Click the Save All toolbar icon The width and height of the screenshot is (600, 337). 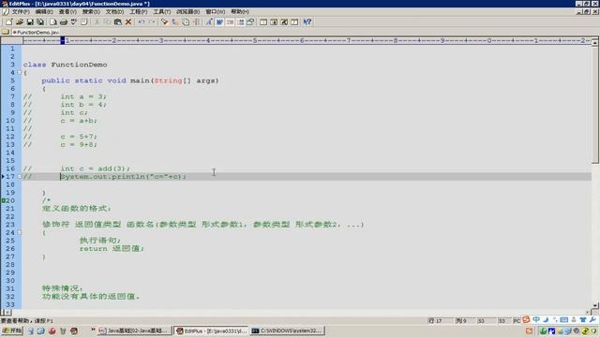click(40, 22)
